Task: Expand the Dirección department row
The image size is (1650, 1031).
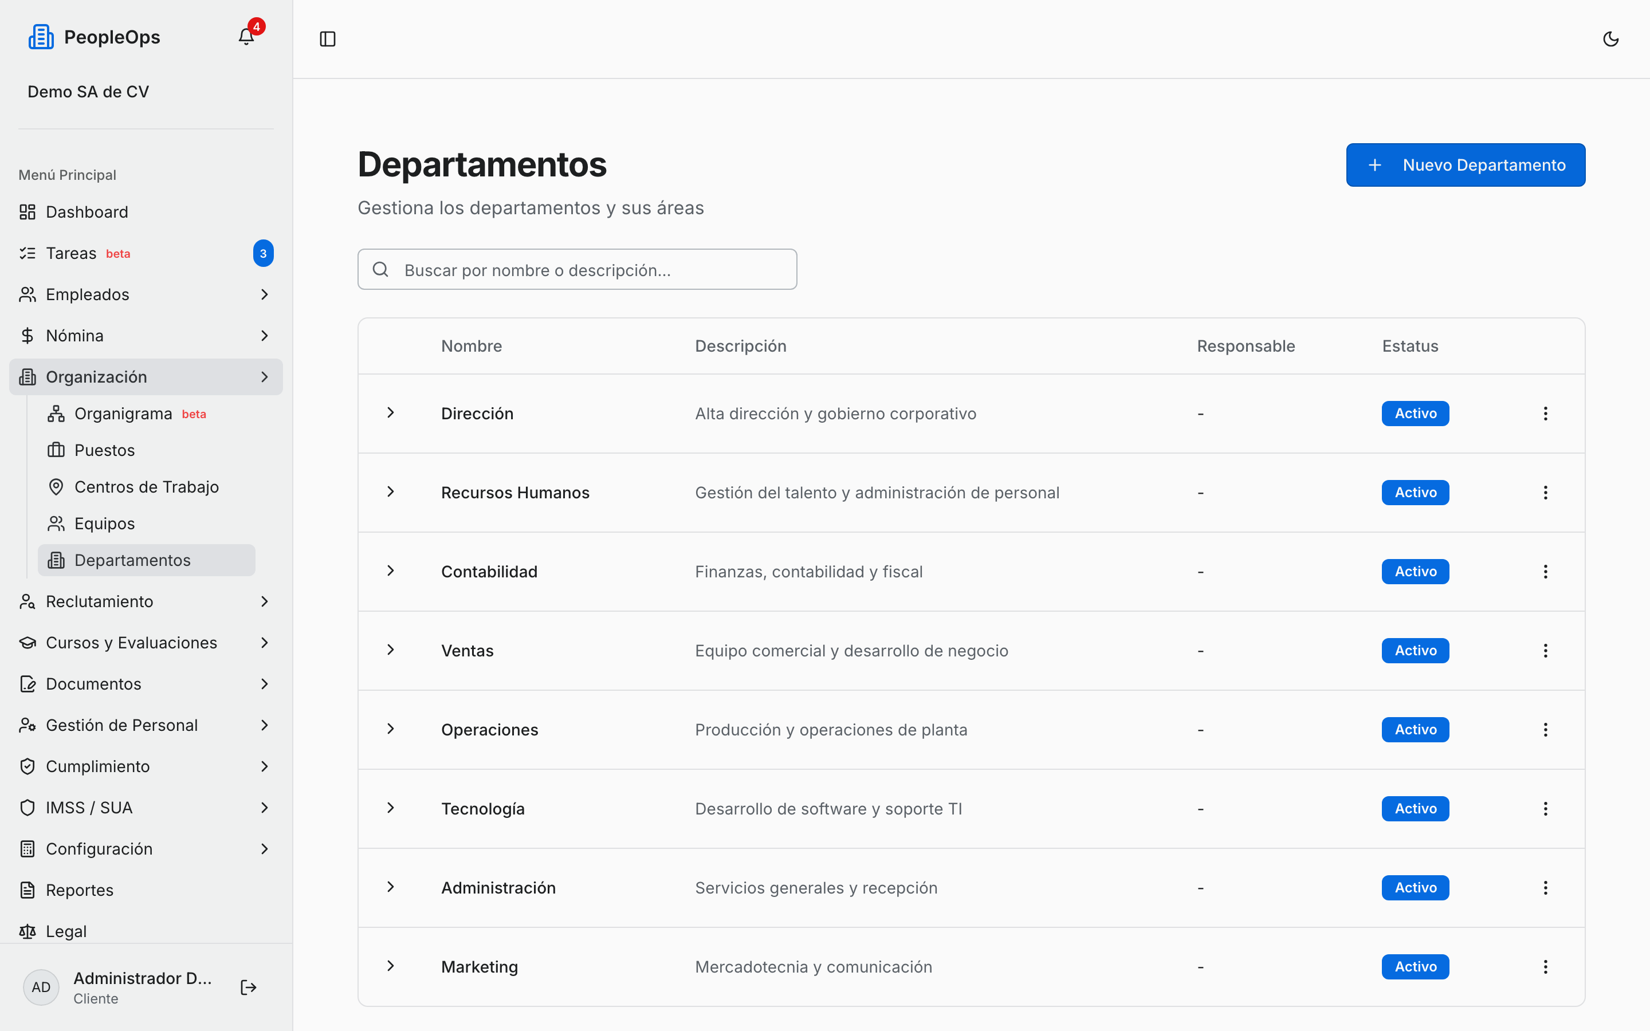Action: click(x=391, y=412)
